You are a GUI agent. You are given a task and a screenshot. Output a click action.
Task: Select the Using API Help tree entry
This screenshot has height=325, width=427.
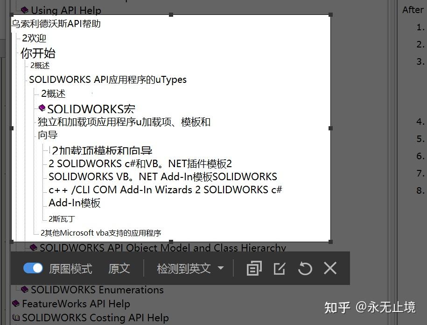pos(64,10)
